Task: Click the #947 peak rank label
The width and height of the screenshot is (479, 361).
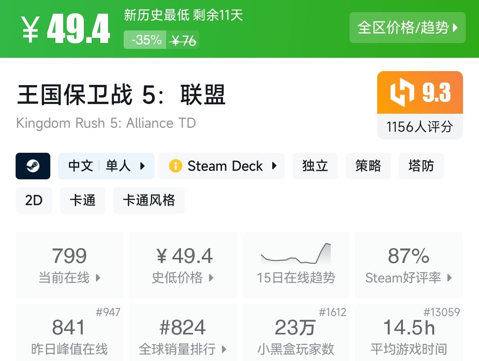Action: 108,312
